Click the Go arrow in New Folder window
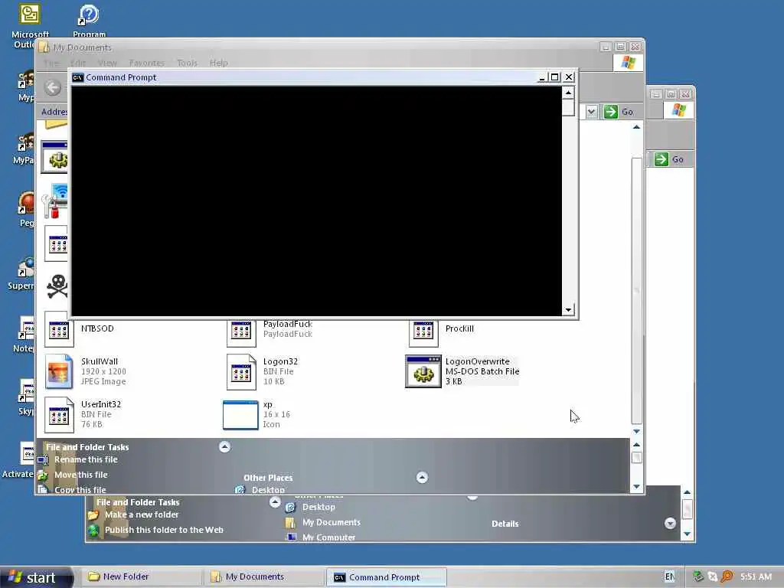Viewport: 784px width, 588px height. [661, 159]
